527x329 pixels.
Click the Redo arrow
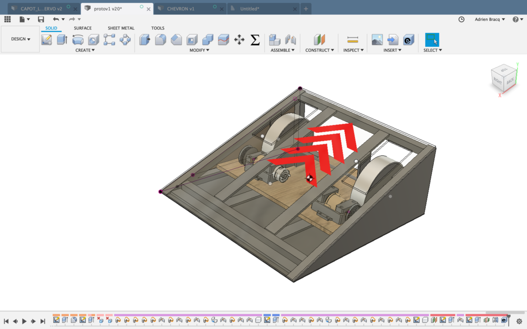click(72, 19)
